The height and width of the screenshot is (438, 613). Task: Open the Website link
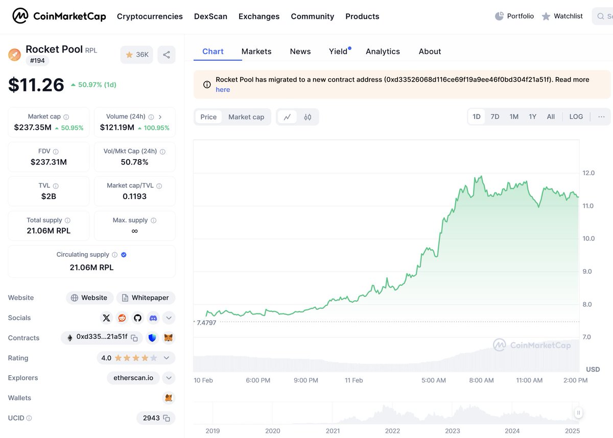(89, 298)
